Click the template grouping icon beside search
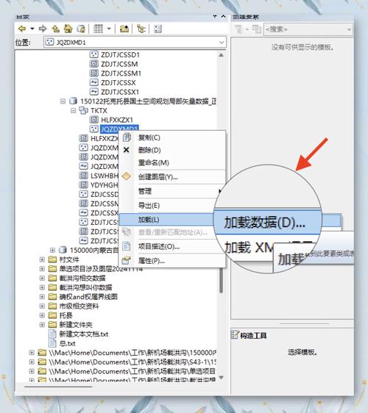This screenshot has width=368, height=413. click(x=256, y=29)
